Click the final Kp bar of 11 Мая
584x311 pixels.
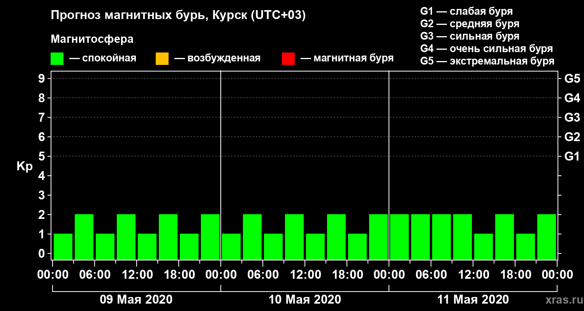[547, 237]
